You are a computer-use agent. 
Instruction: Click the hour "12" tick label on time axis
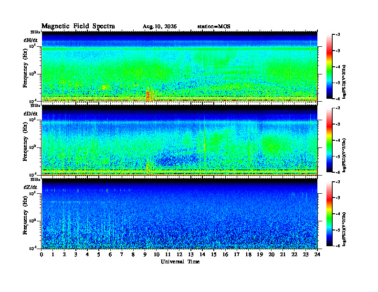[179, 254]
